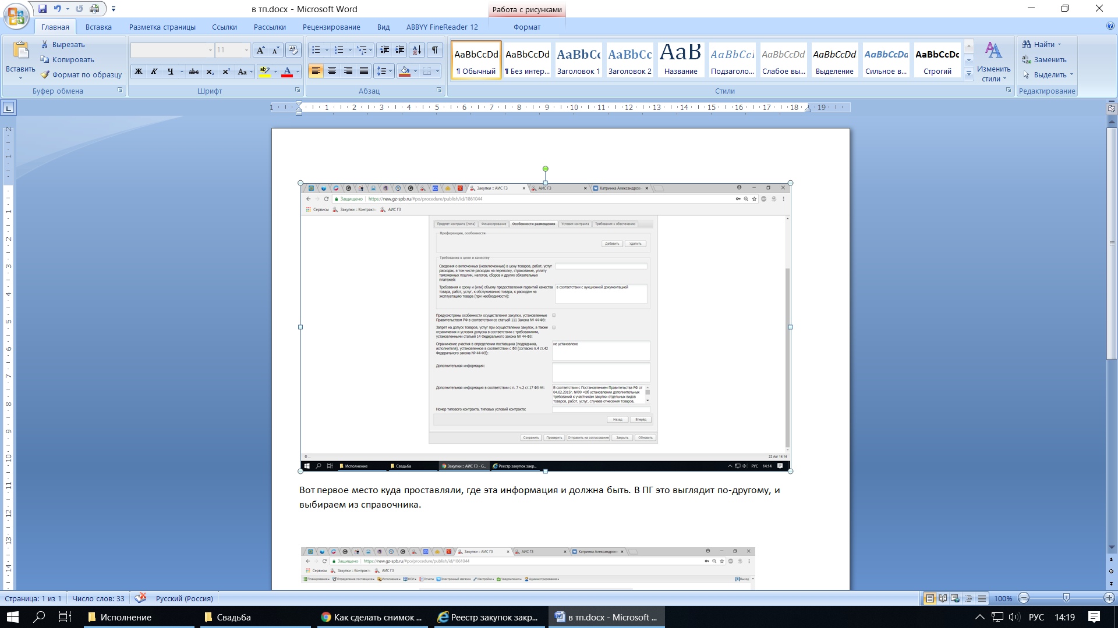This screenshot has width=1118, height=628.
Task: Open the Формат picture tools tab
Action: [527, 27]
